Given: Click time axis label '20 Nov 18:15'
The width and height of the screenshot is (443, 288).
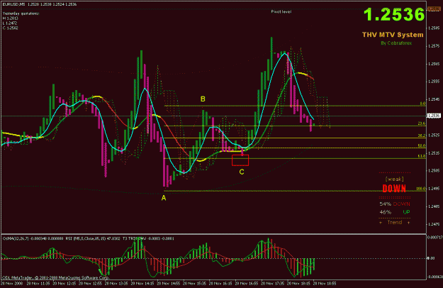Looking at the screenshot, I should [298, 283].
